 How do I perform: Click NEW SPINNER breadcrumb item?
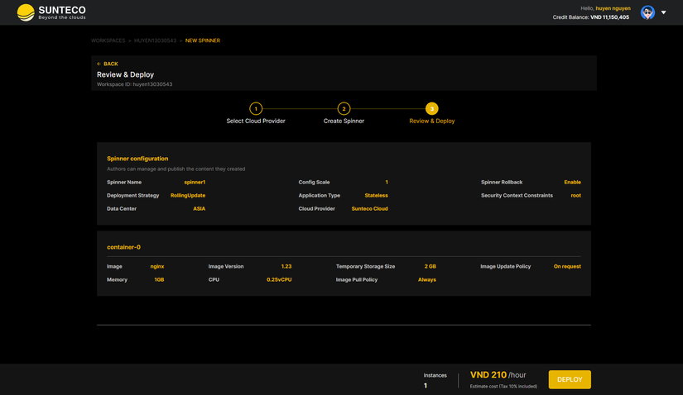(203, 40)
